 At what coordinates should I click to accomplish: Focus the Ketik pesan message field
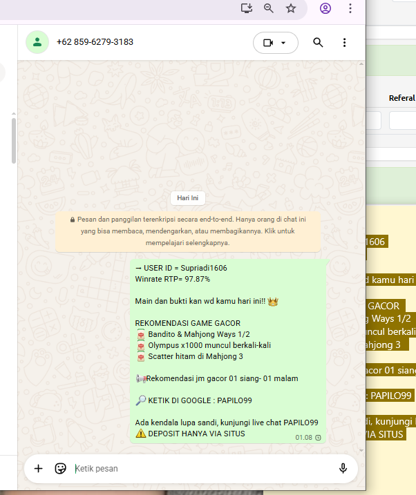202,469
